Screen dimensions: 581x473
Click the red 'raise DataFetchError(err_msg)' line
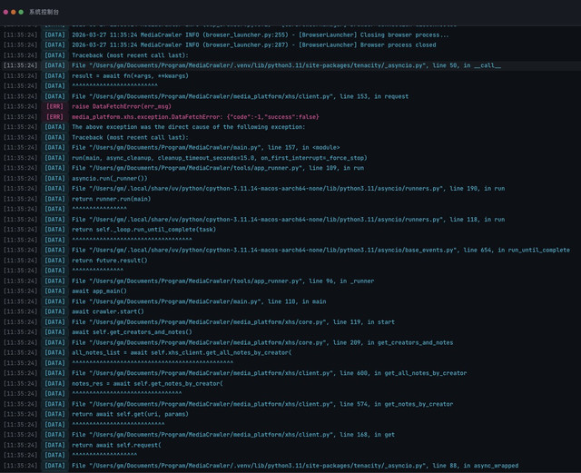coord(122,106)
